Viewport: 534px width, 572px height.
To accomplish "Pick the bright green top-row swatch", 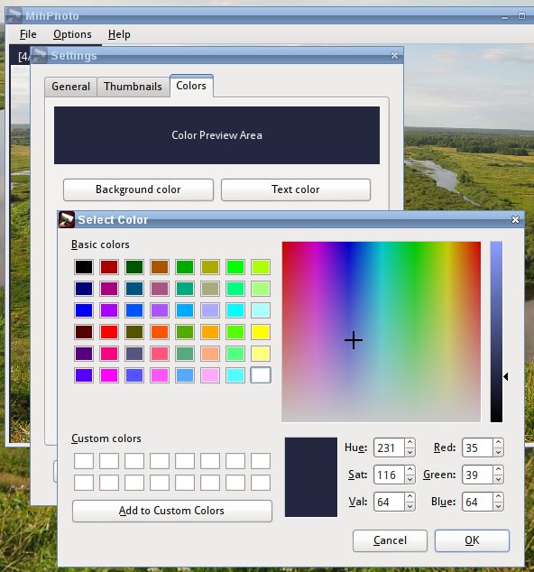I will click(235, 267).
